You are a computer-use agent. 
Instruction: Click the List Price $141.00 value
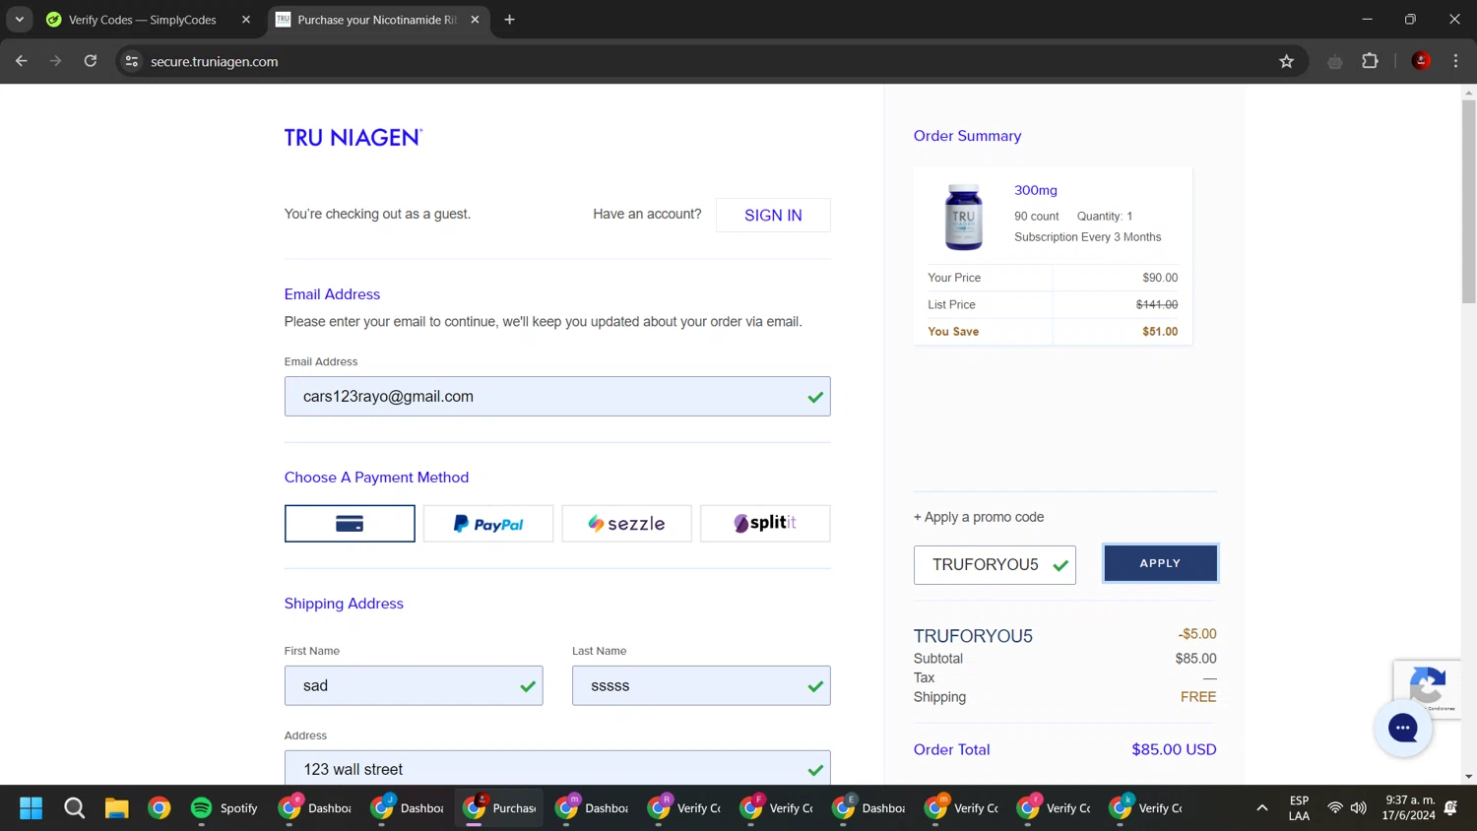pos(1157,305)
